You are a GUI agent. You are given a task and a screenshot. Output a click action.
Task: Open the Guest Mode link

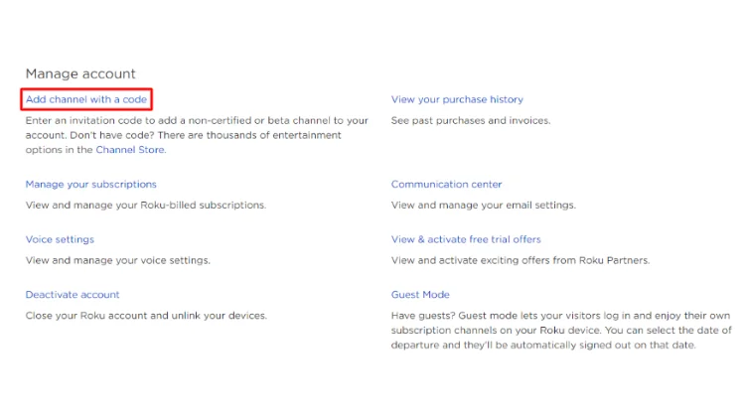(x=420, y=295)
